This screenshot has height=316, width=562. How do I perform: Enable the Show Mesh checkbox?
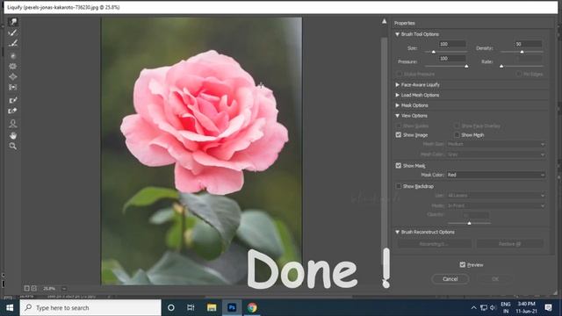(457, 135)
